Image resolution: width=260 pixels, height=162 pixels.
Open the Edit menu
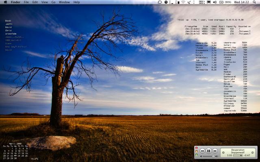click(x=35, y=2)
